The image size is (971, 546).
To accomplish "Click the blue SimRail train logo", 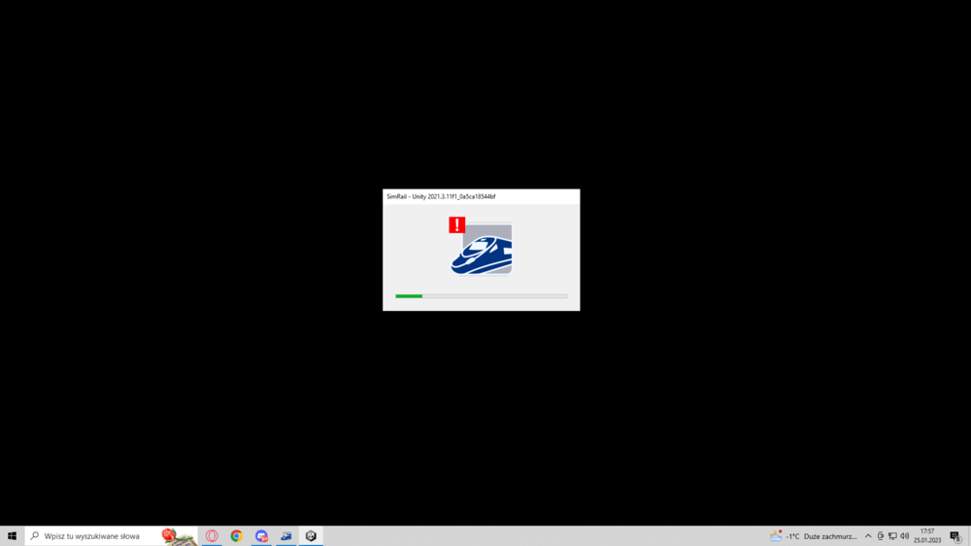I will [x=483, y=252].
